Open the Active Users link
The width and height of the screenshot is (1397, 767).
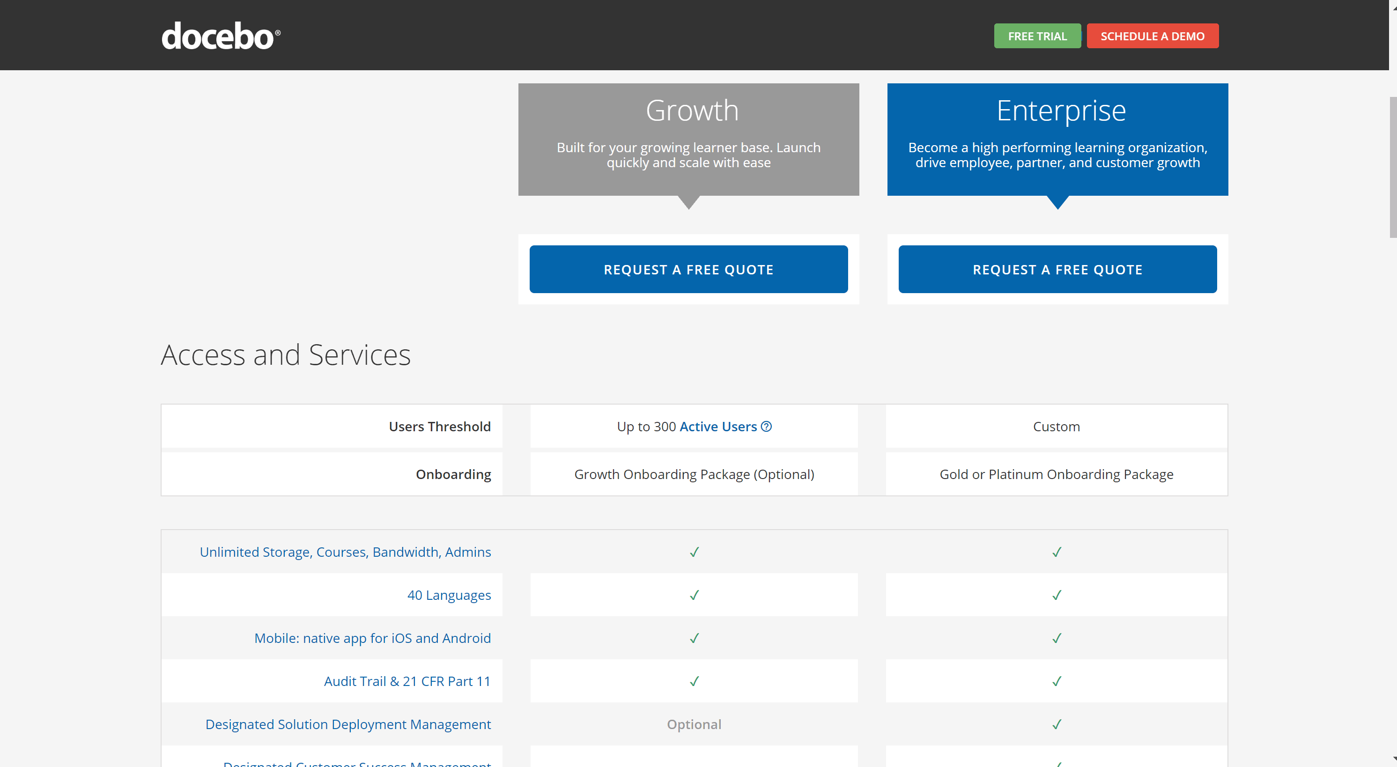click(718, 427)
